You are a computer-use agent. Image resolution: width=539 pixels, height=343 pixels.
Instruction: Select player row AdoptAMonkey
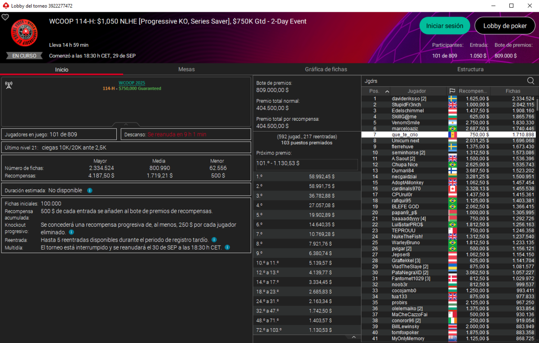(449, 182)
